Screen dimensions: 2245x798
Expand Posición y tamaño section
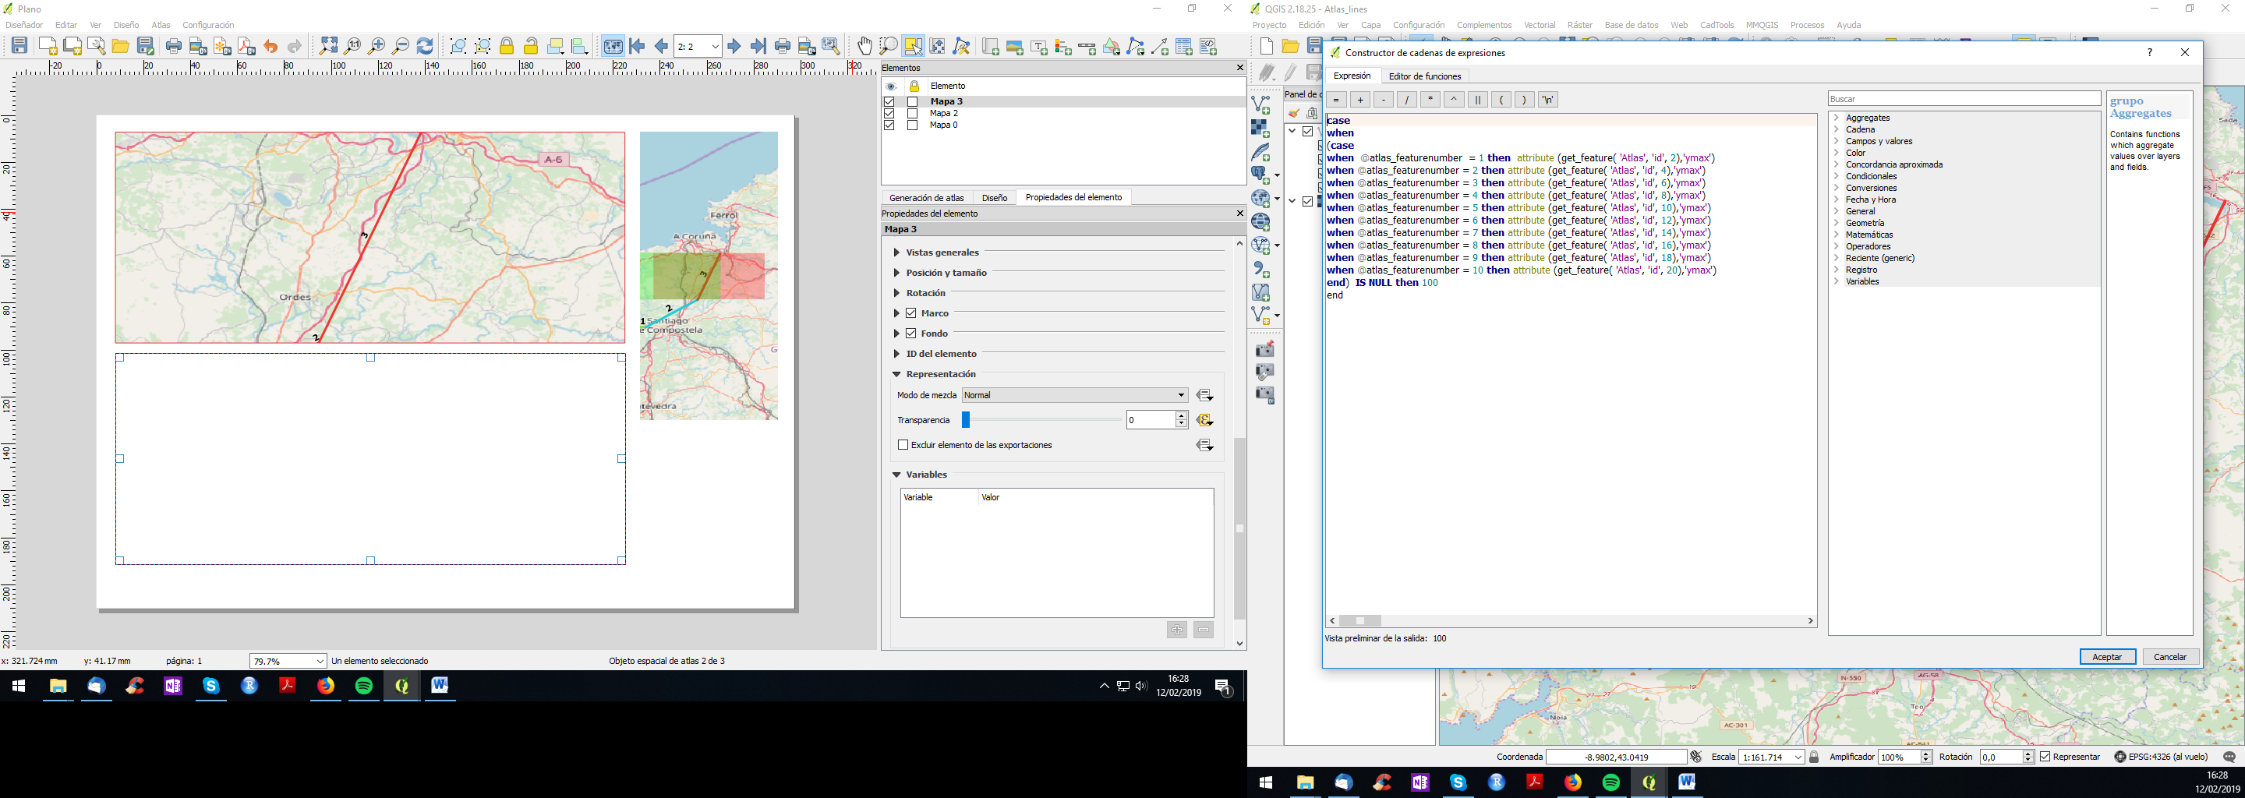point(896,273)
